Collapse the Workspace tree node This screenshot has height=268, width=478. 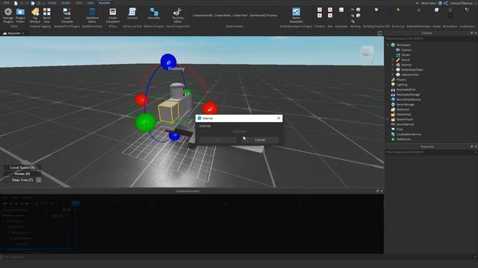(x=388, y=45)
